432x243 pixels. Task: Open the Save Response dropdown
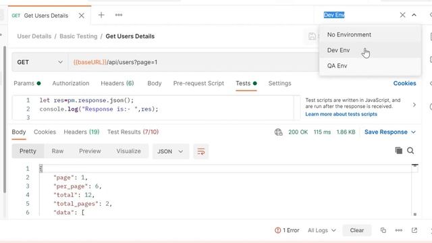click(x=390, y=132)
